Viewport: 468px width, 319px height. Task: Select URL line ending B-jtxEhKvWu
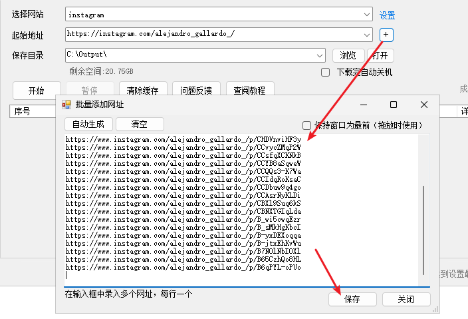point(183,243)
